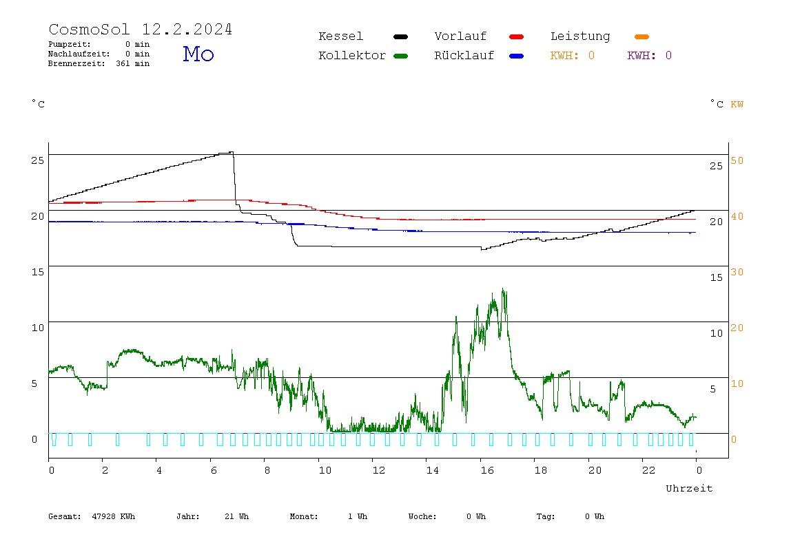Screen dimensions: 791x559
Task: Click the orange 10 KW scale label
Action: (x=737, y=383)
